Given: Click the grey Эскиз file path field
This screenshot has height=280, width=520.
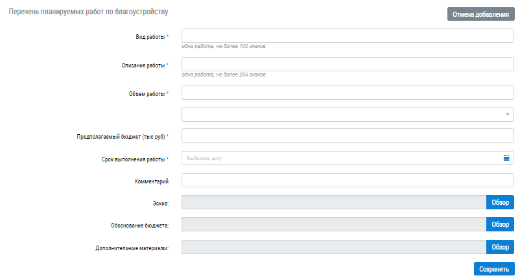Looking at the screenshot, I should (x=334, y=203).
